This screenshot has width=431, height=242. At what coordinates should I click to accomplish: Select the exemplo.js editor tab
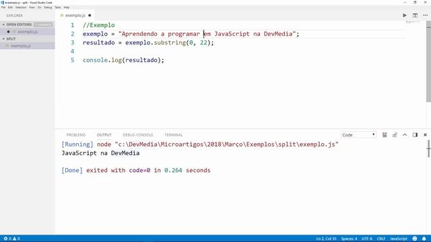75,15
